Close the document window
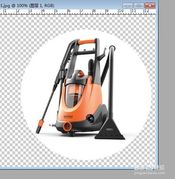The image size is (175, 179). pos(150,6)
